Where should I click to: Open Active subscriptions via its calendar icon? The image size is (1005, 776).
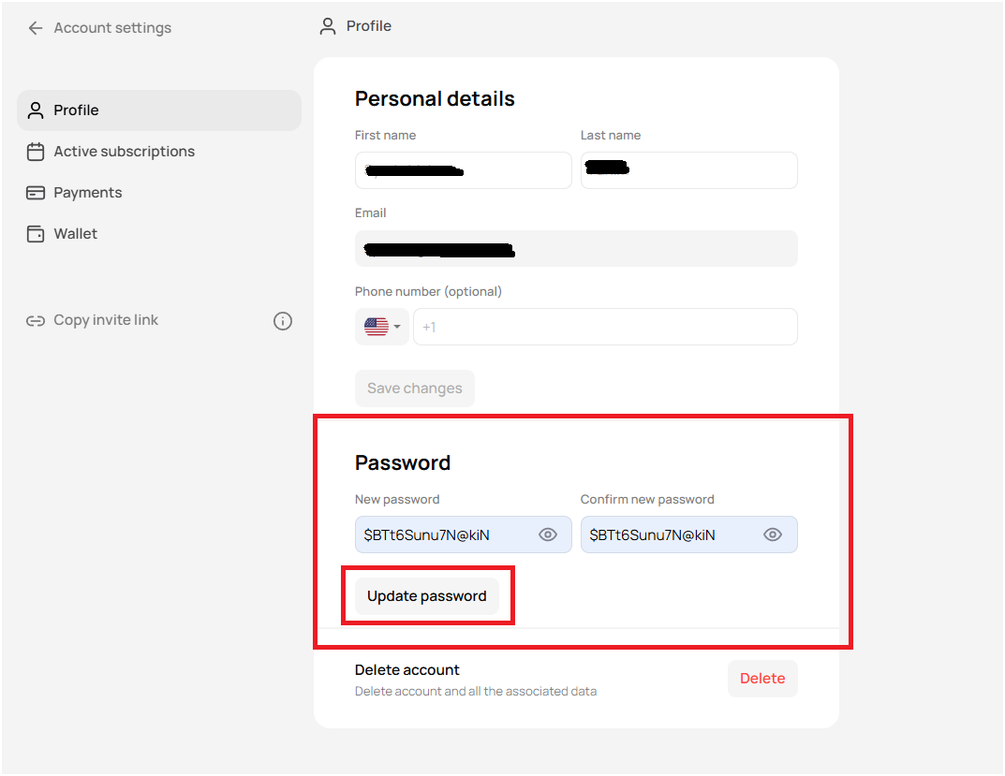(36, 151)
